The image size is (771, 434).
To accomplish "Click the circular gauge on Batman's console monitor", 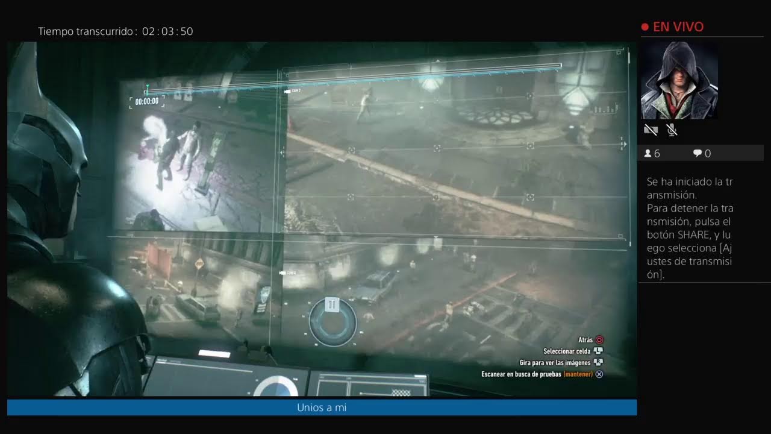I will pyautogui.click(x=275, y=387).
